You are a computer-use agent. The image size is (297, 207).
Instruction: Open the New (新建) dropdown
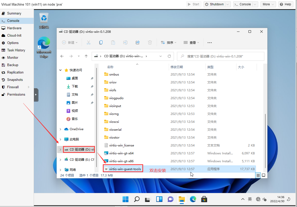click(x=70, y=43)
